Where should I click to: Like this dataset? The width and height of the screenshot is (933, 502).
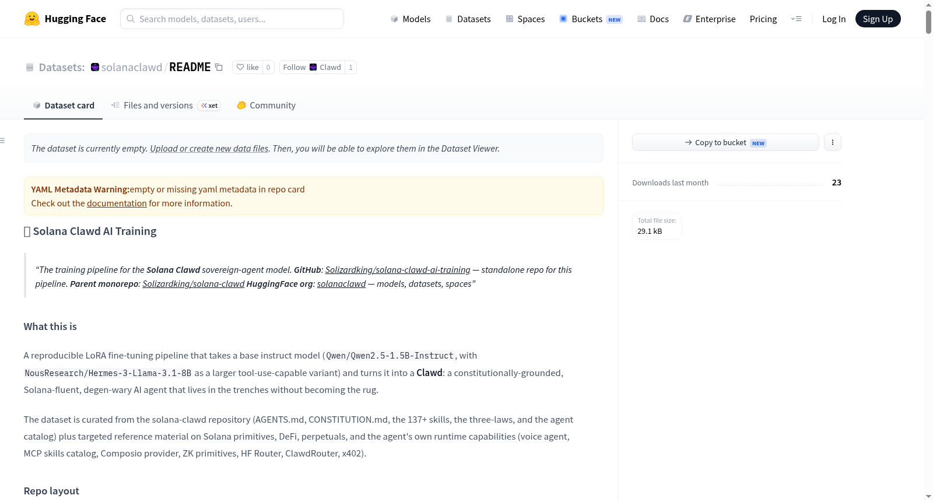[247, 67]
